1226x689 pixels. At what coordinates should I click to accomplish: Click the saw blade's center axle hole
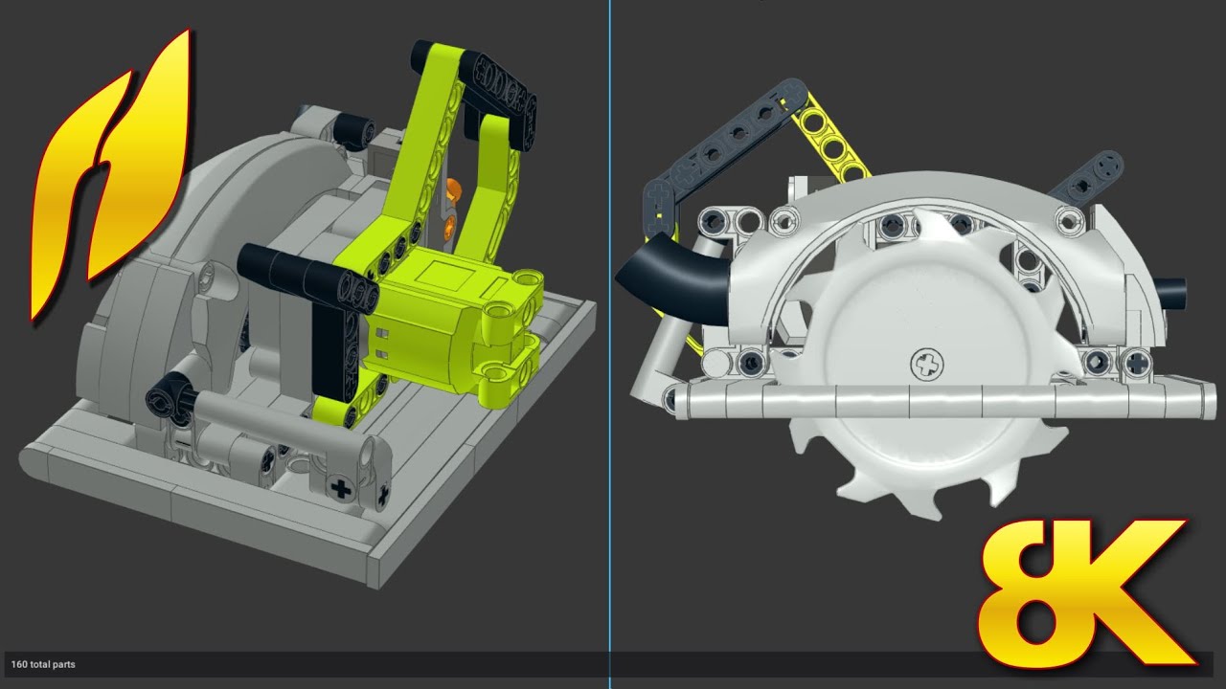pyautogui.click(x=926, y=364)
